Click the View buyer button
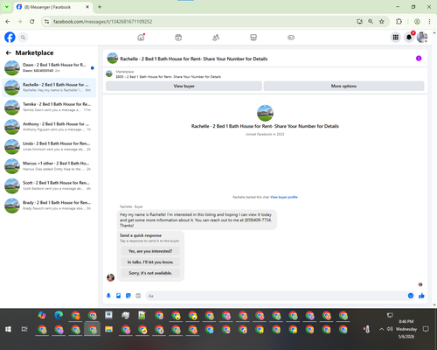 [x=184, y=86]
